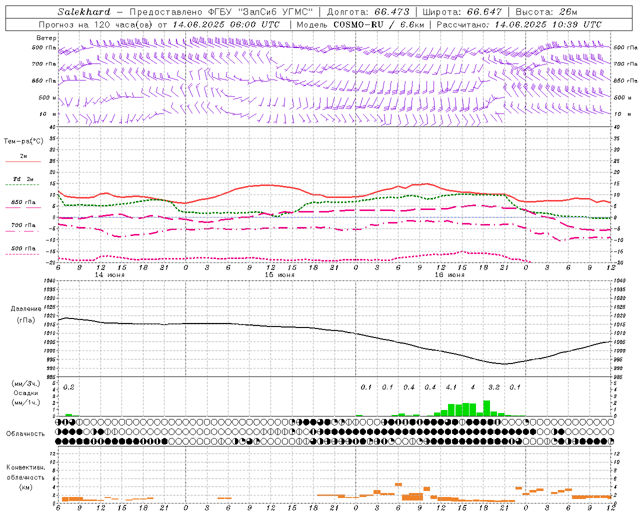Image resolution: width=640 pixels, height=512 pixels.
Task: Click the 500 гПа label in temperature legend
Action: (x=23, y=248)
